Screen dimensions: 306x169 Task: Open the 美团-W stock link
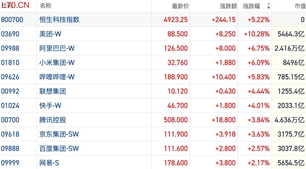pyautogui.click(x=50, y=34)
